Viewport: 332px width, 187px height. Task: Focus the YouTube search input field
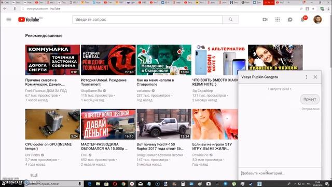[x=147, y=20]
